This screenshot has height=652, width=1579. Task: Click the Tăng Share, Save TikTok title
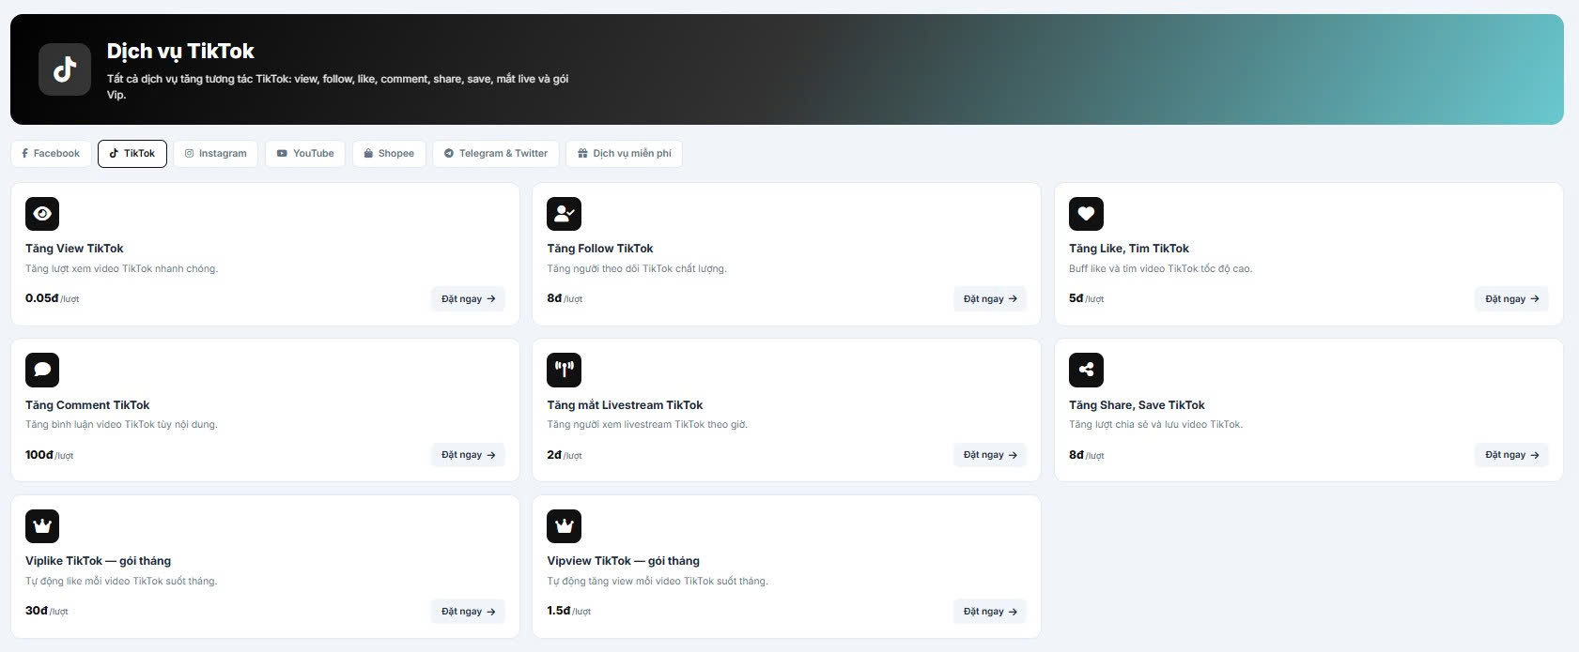coord(1137,405)
